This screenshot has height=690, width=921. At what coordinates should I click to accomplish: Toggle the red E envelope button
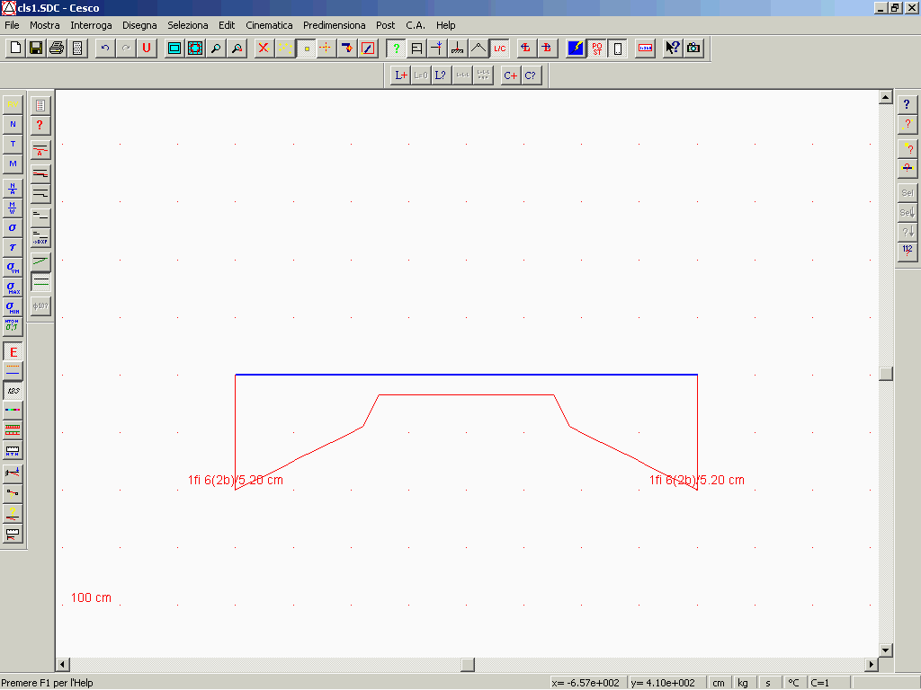point(13,352)
